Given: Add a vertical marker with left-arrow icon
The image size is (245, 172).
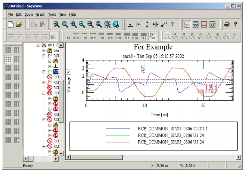Looking at the screenshot, I should pos(139,24).
